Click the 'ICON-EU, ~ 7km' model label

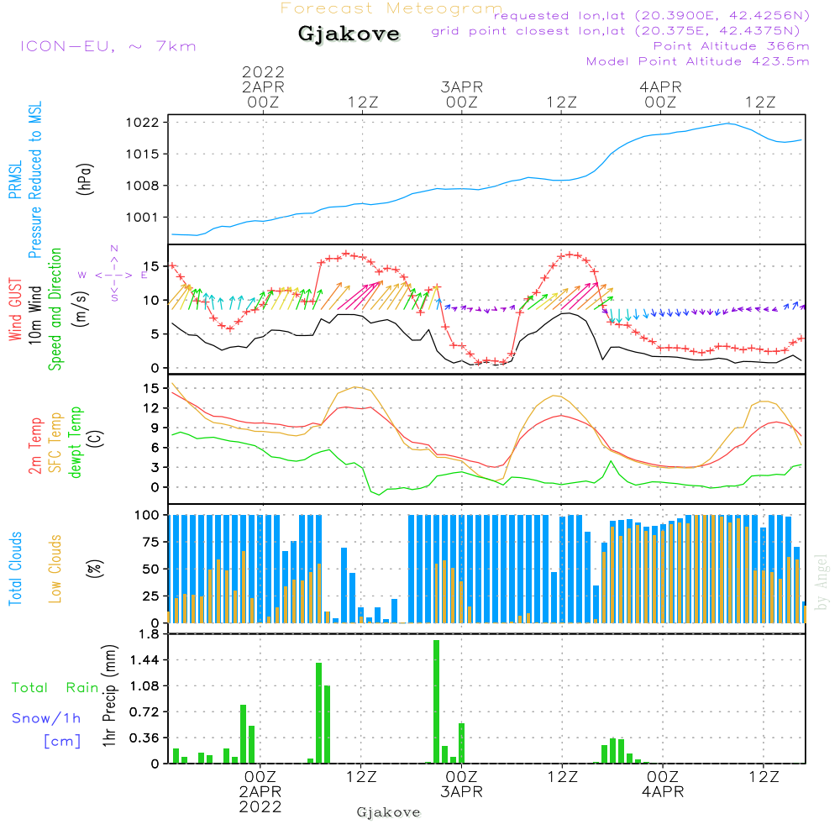click(x=108, y=46)
